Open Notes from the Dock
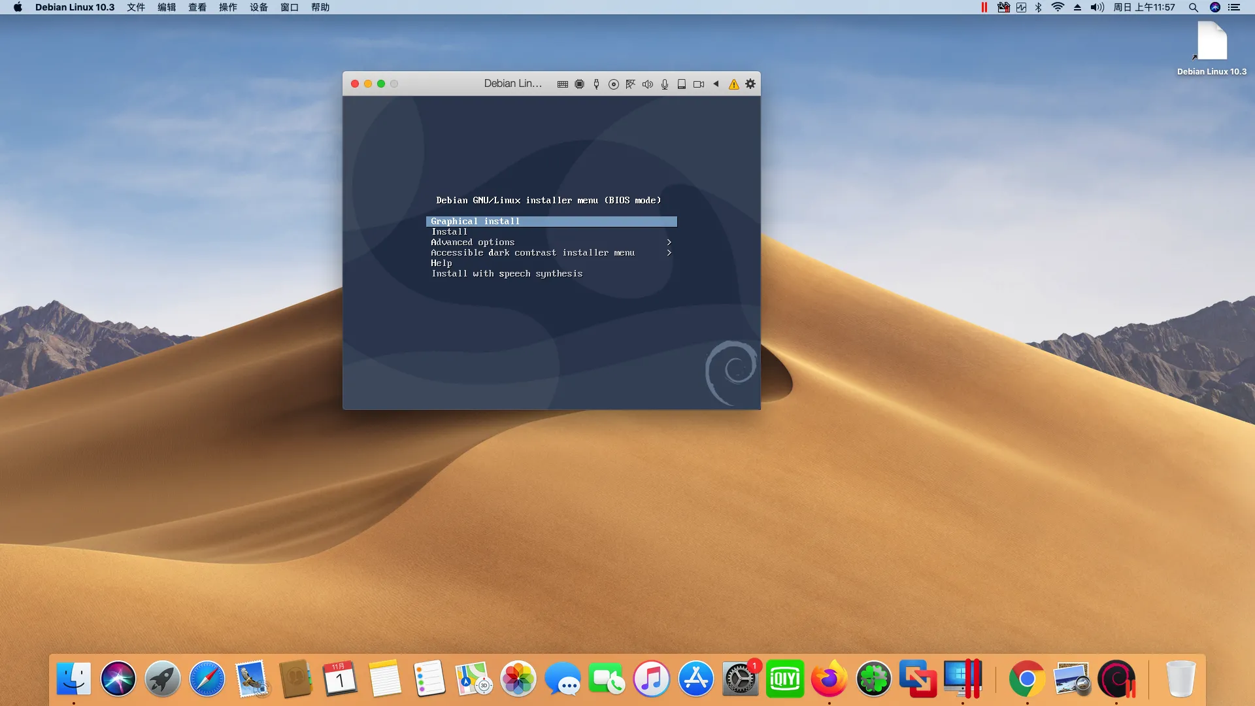 point(385,679)
